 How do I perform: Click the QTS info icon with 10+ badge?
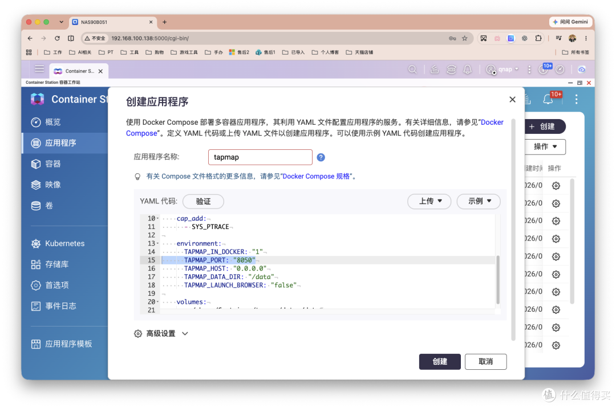[x=544, y=70]
